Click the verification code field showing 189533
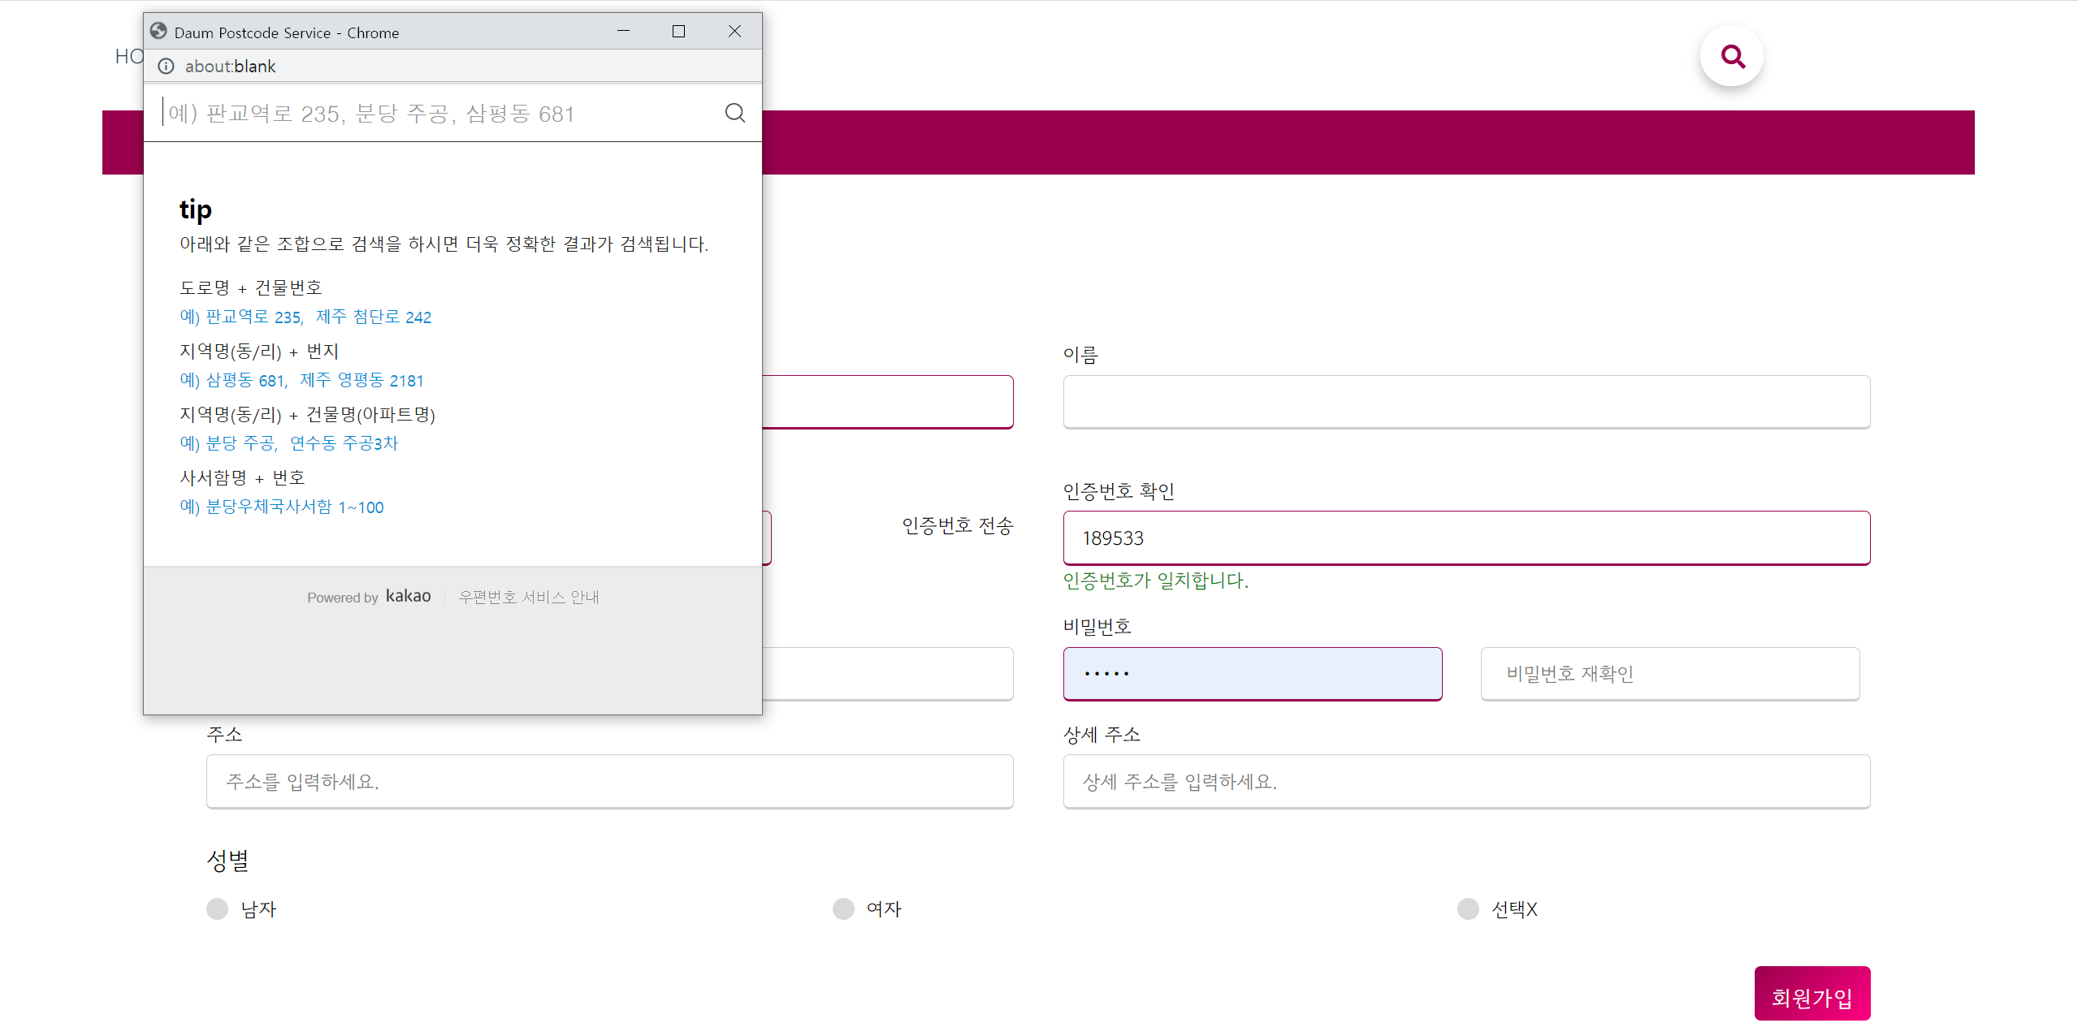 (x=1465, y=537)
